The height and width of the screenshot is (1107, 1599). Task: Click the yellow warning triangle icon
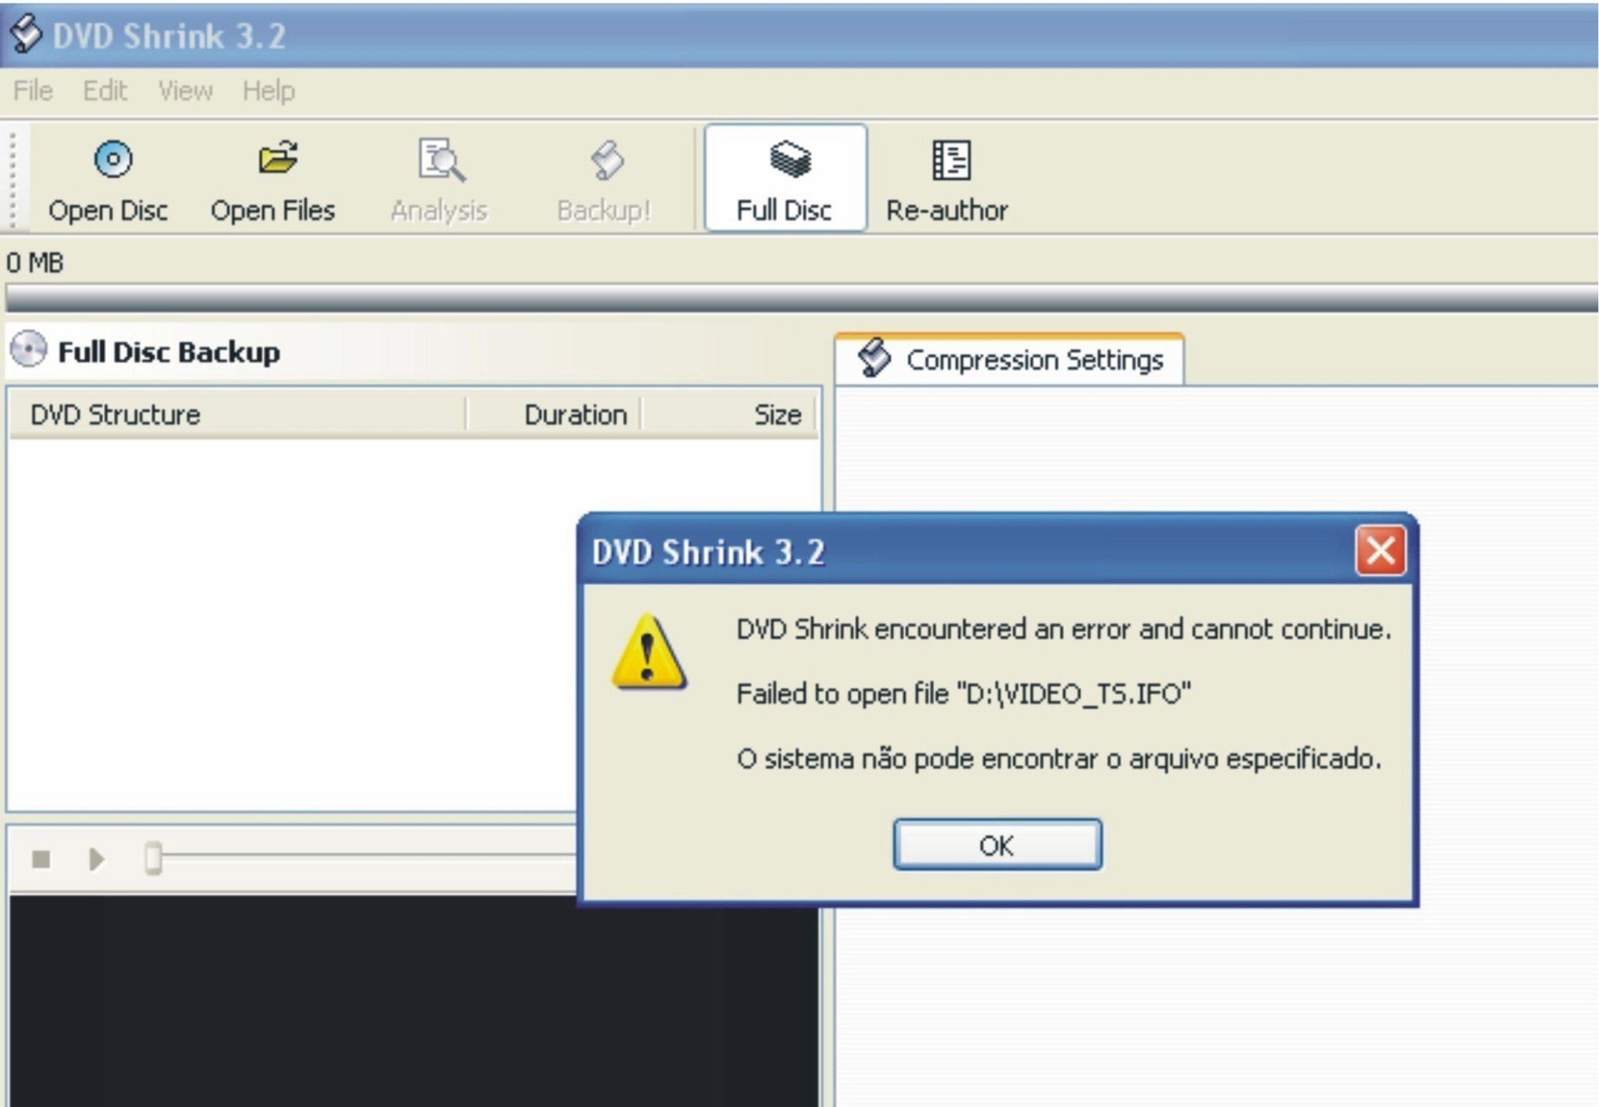[649, 653]
